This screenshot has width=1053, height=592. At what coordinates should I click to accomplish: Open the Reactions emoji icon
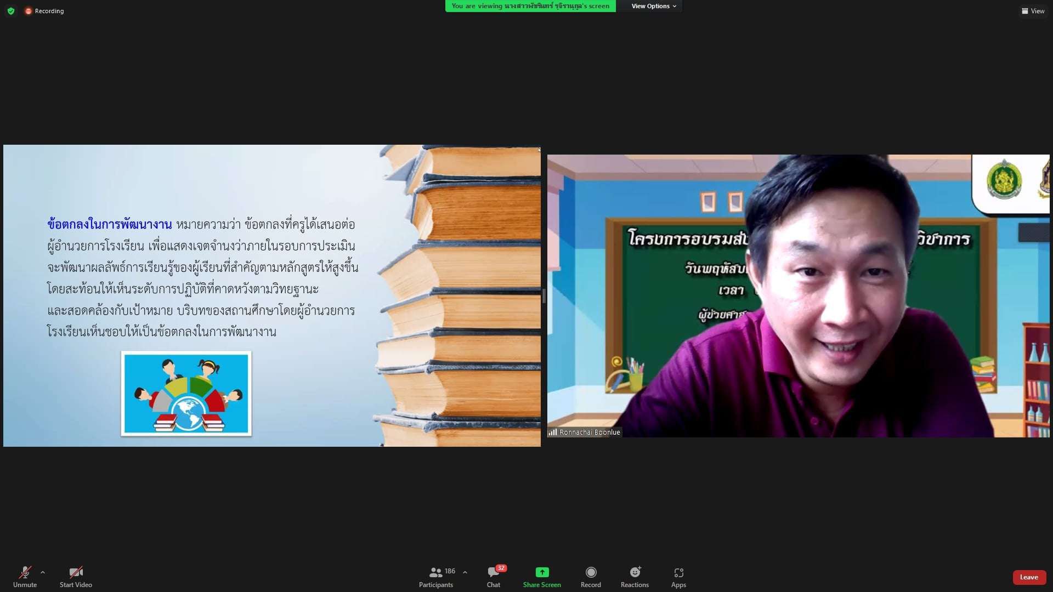[x=635, y=572]
